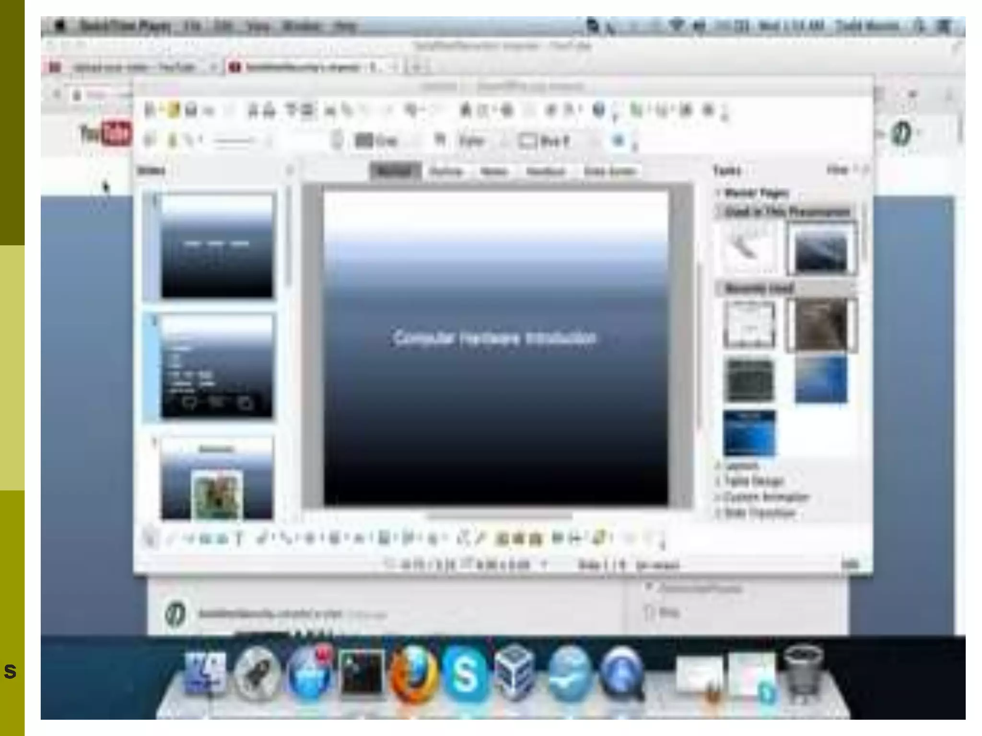
Task: Open Skype from the dock
Action: (465, 673)
